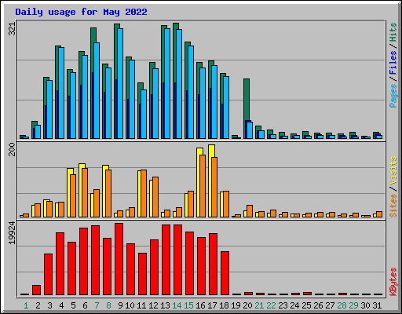The width and height of the screenshot is (402, 314).
Task: Click the cyan pages bar for day 18
Action: (226, 108)
